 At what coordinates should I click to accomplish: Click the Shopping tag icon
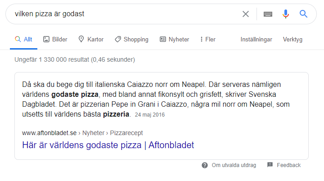pos(117,39)
